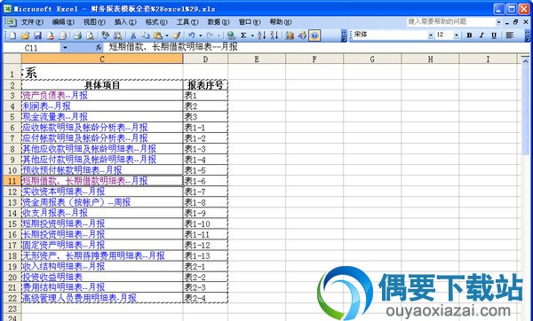Click the help question input box

450,22
